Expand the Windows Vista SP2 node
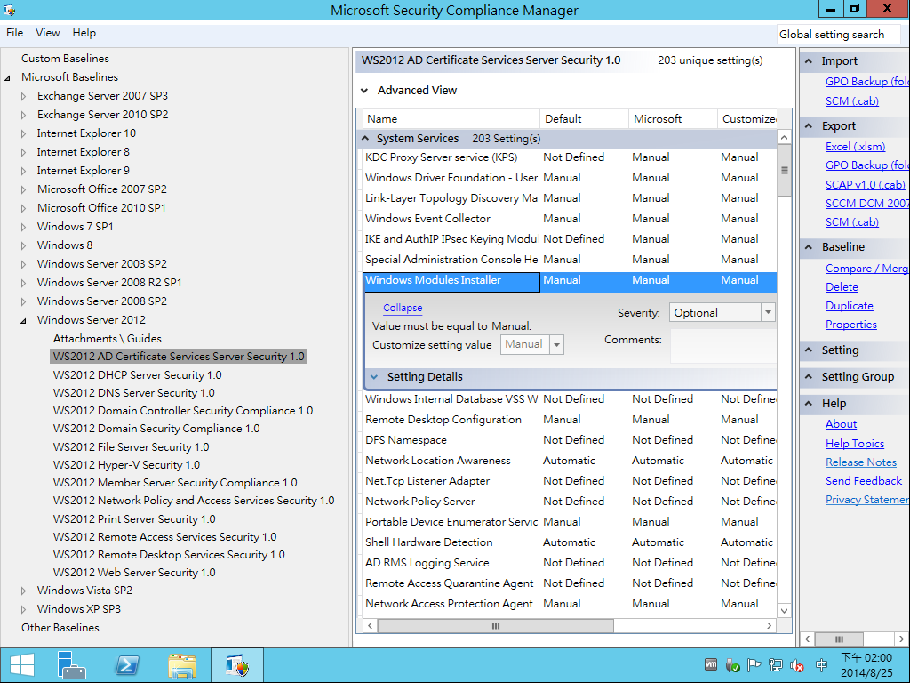Image resolution: width=910 pixels, height=683 pixels. point(23,591)
